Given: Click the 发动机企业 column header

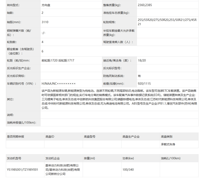Looking at the screenshot, I should click(53, 158).
